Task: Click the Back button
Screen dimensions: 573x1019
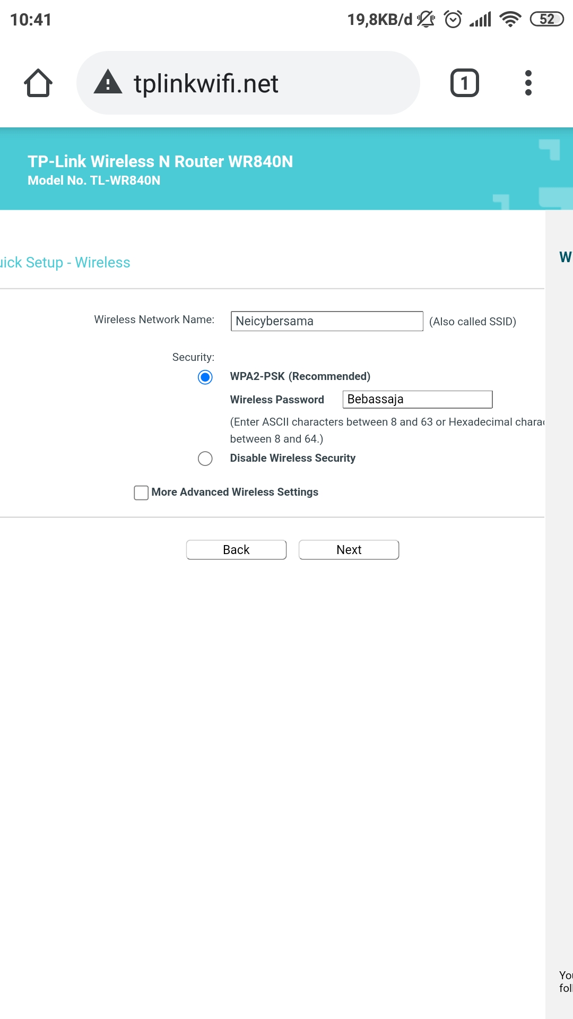Action: pos(236,550)
